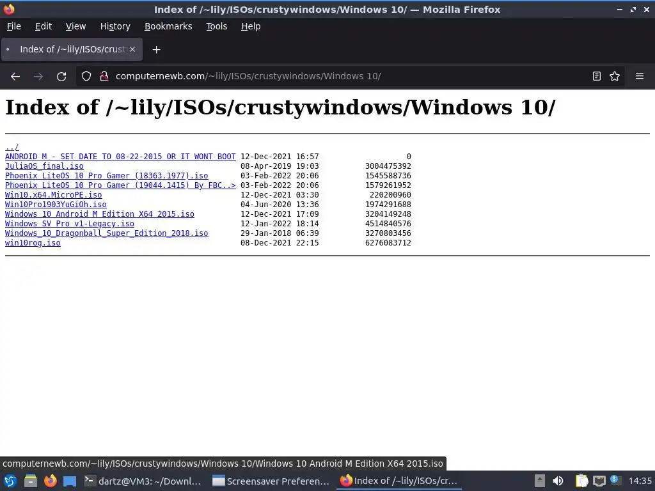Download Windows 10 Android M Edition X64 2015.iso
This screenshot has height=491, width=655.
[99, 214]
